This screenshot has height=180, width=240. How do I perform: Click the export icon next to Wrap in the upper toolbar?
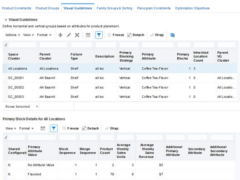click(173, 35)
